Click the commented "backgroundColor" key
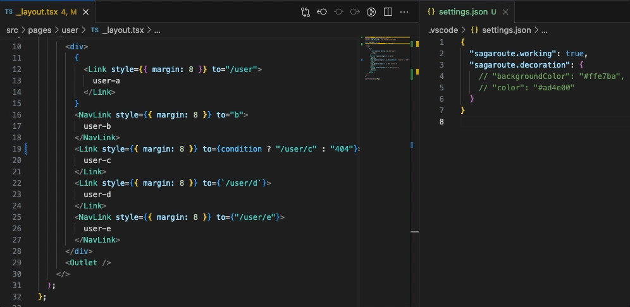This screenshot has width=630, height=307. [530, 76]
